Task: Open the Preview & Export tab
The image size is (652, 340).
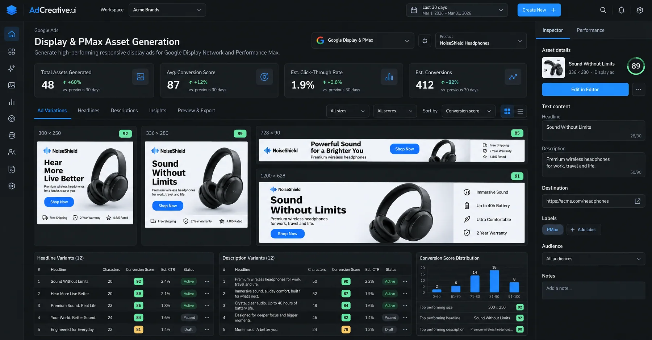Action: [196, 111]
